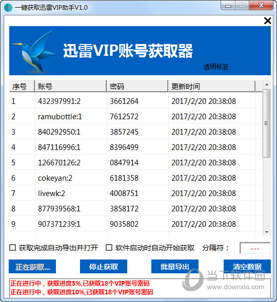Click update time in row 9
This screenshot has width=277, height=302.
pos(204,224)
